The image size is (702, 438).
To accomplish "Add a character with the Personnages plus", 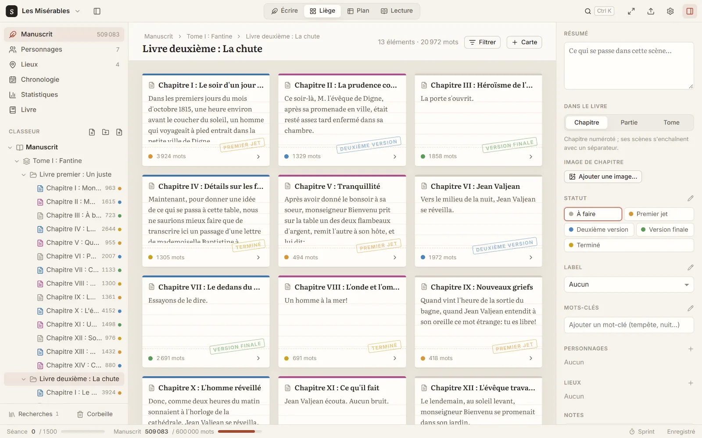I will (x=691, y=349).
